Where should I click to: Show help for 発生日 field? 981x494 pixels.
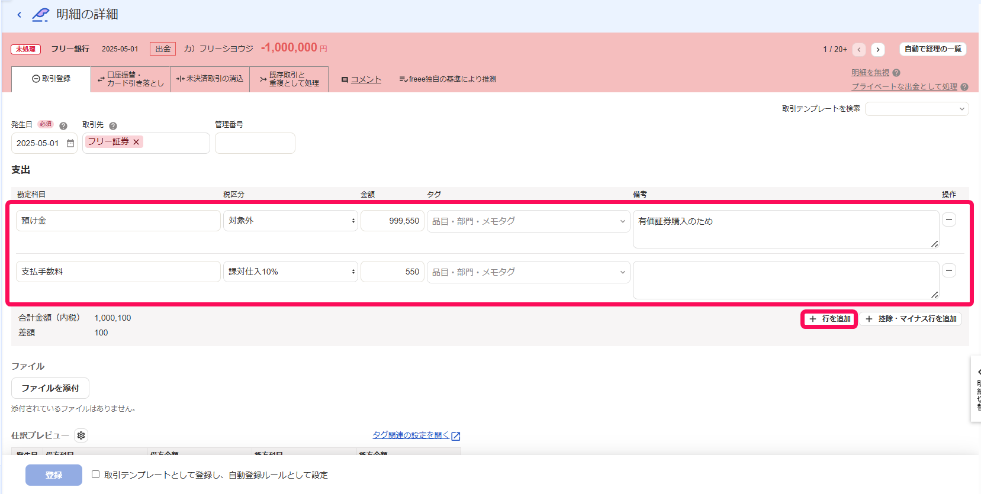(x=63, y=125)
